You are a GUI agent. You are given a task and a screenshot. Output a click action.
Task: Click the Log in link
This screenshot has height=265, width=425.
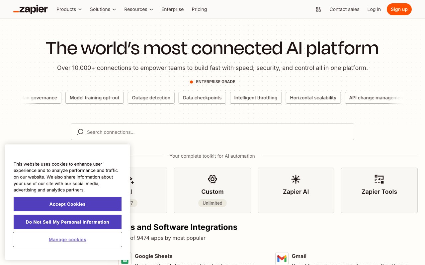(374, 9)
